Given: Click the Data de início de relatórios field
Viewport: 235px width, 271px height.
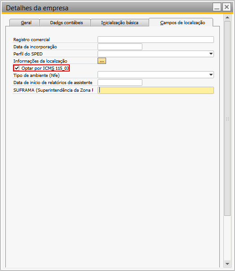Looking at the screenshot, I should coord(120,82).
